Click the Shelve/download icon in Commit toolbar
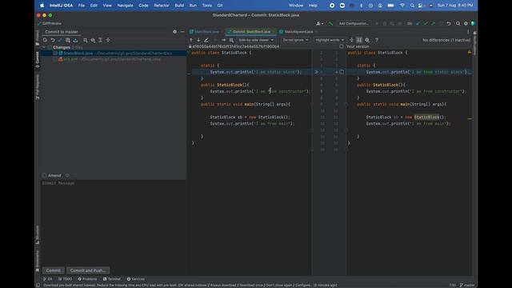Screen dimensions: 512x288 click(75, 40)
